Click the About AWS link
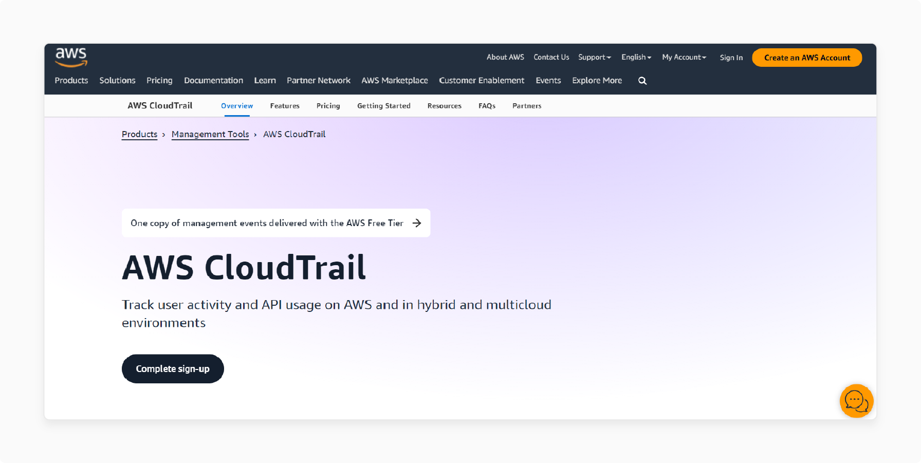The width and height of the screenshot is (921, 463). [505, 57]
